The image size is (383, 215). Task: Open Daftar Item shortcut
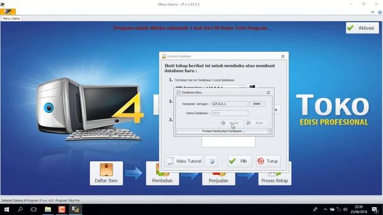[x=107, y=173]
